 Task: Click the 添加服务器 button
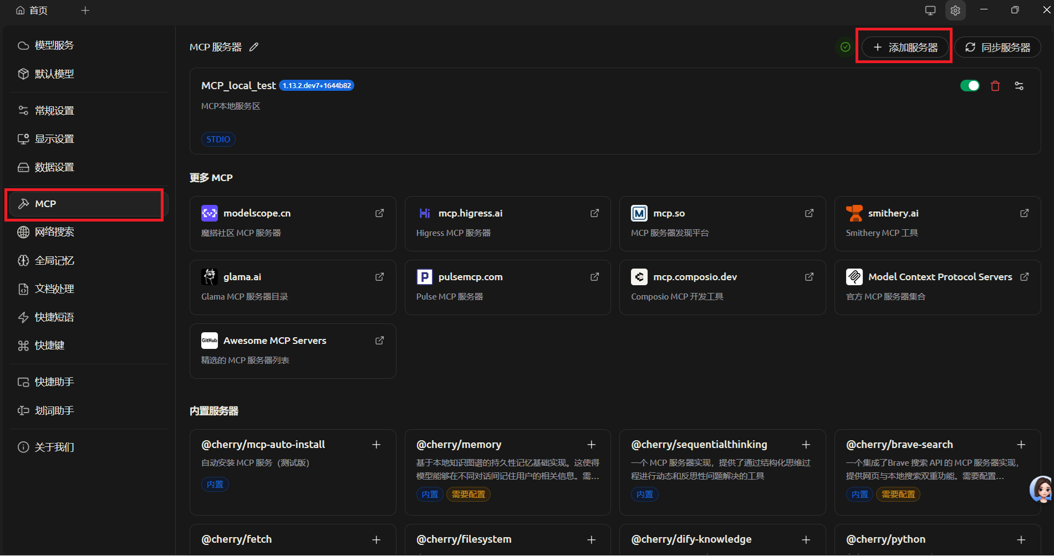pos(905,47)
